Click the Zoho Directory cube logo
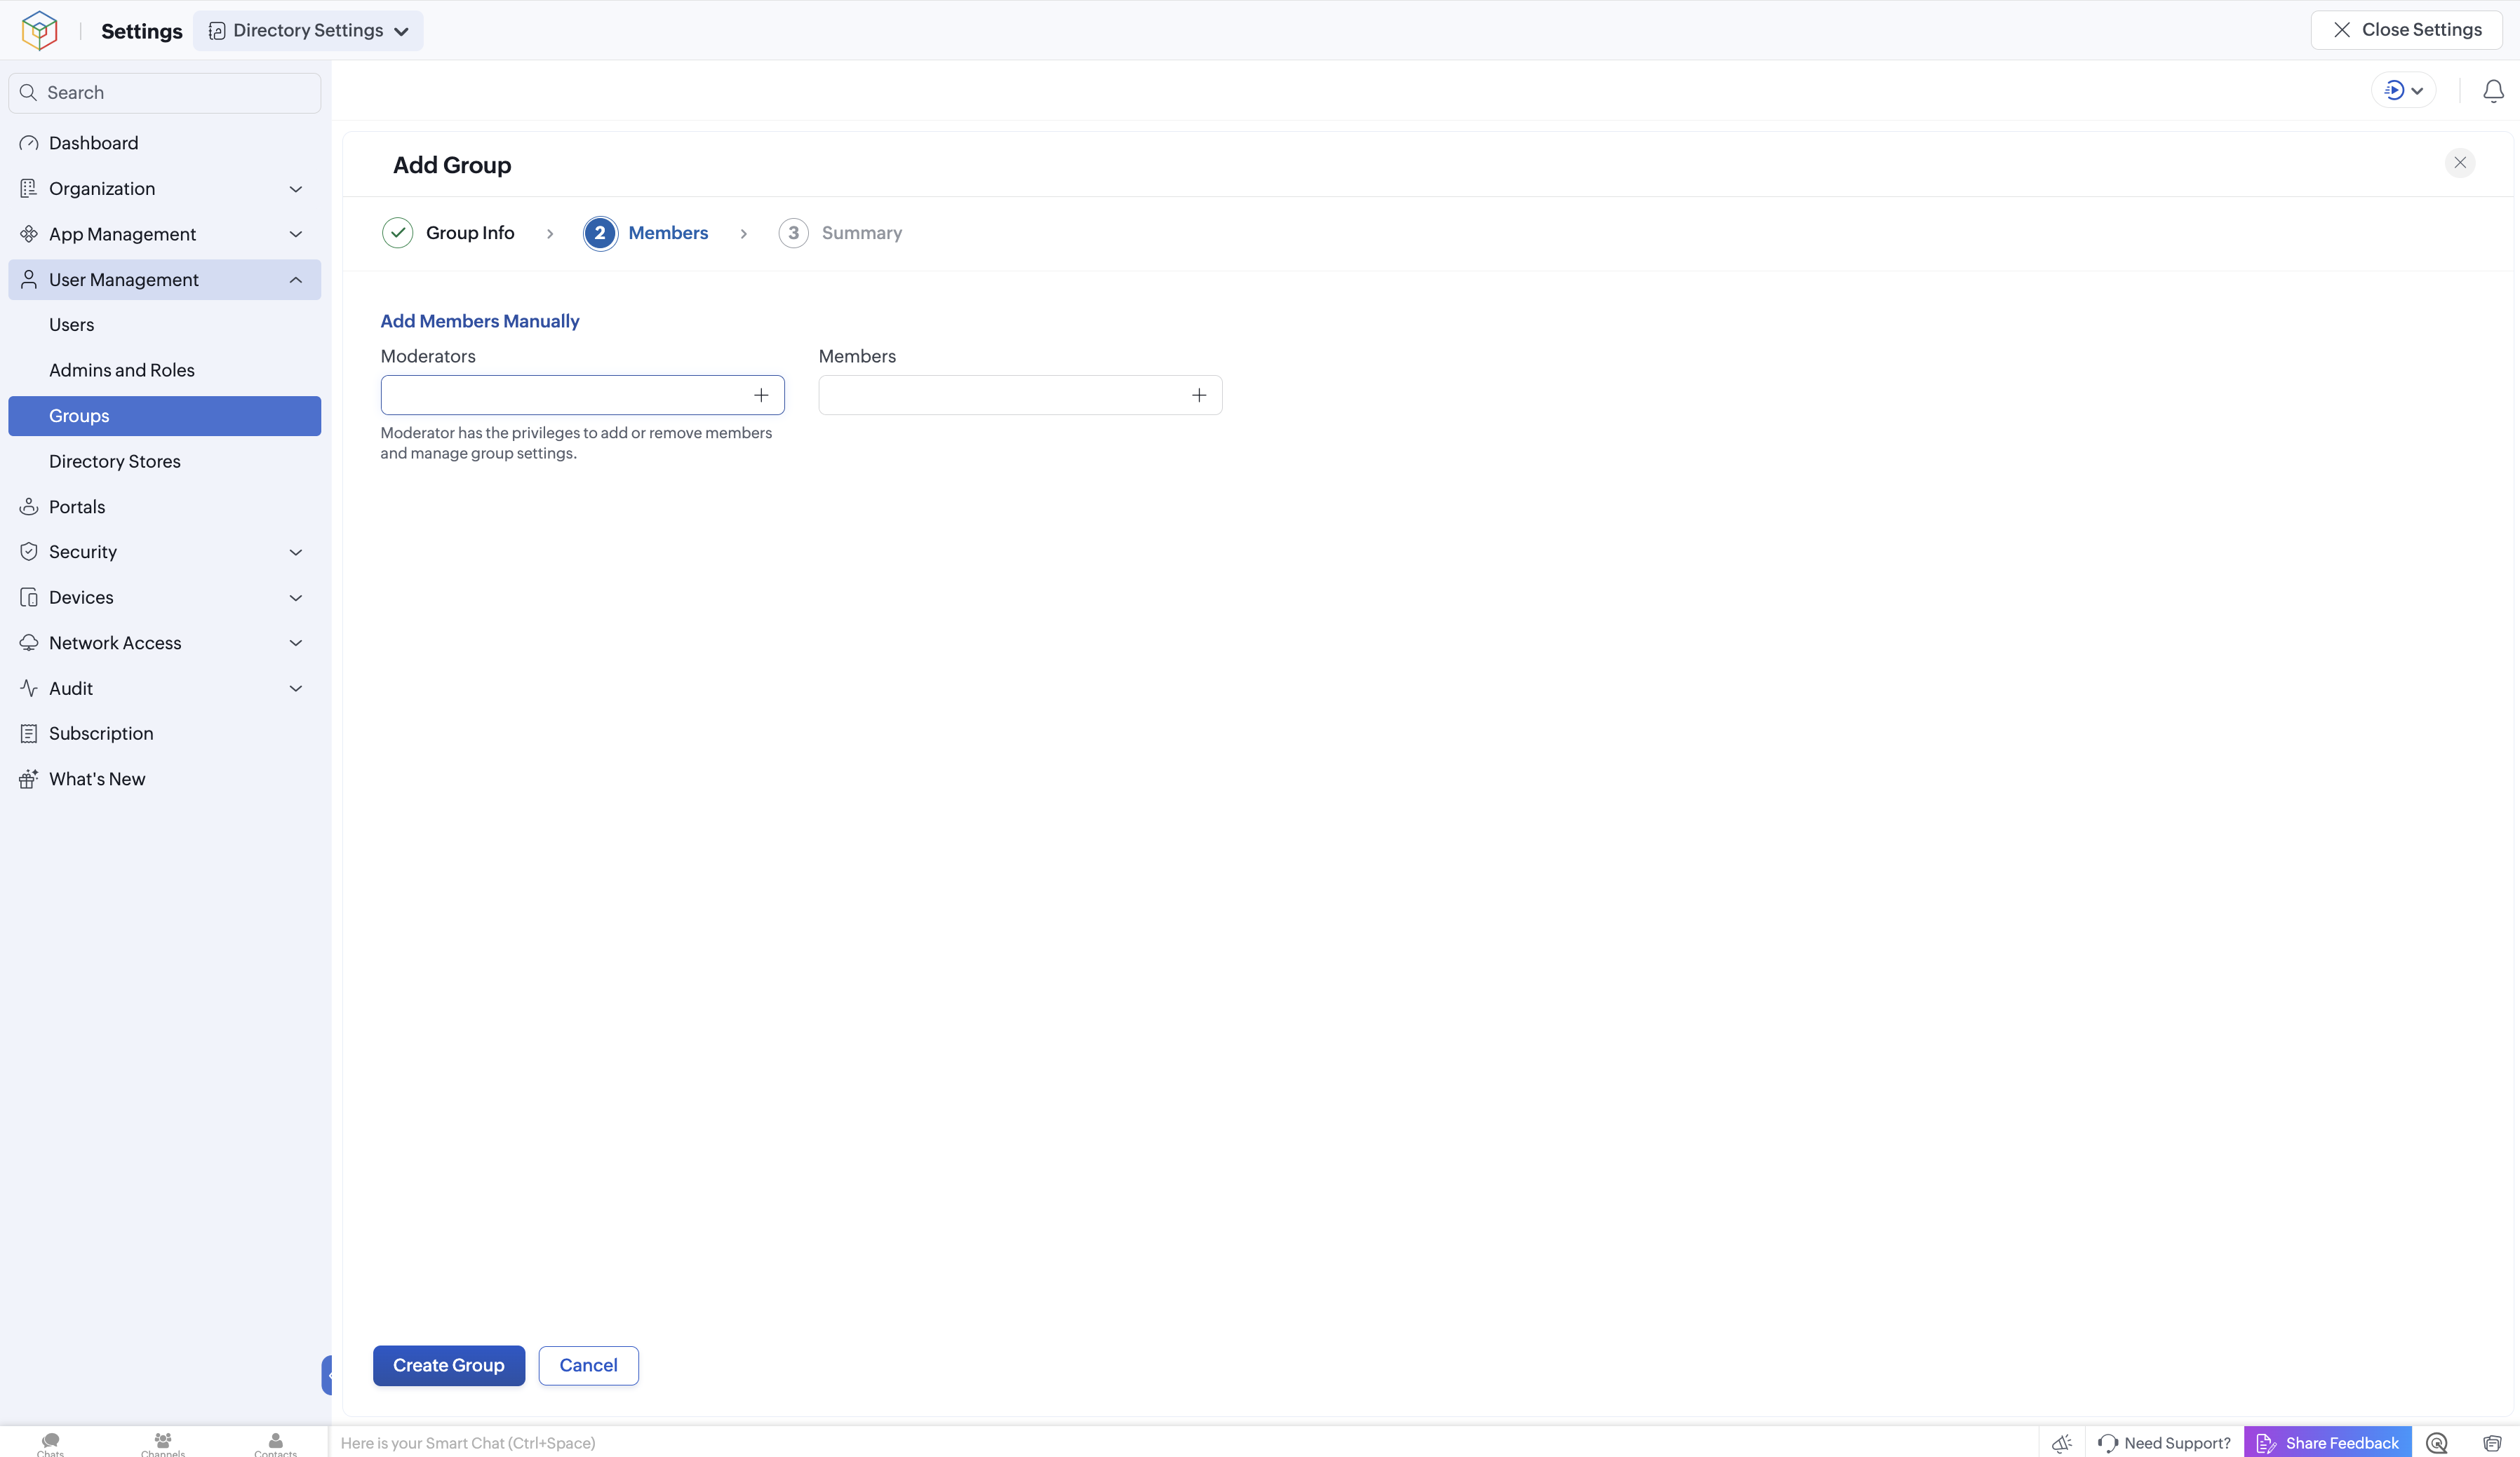Screen dimensions: 2520x1457 click(39, 30)
